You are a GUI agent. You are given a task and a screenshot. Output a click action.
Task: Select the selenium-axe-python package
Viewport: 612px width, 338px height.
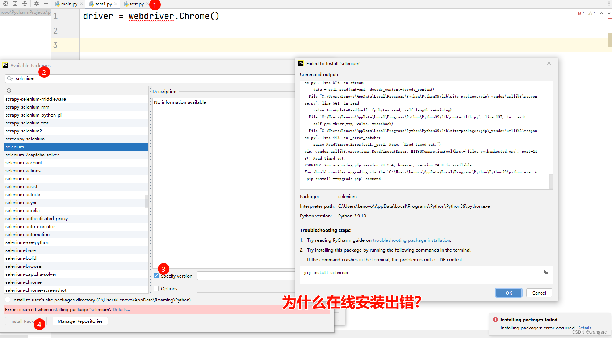click(x=76, y=242)
